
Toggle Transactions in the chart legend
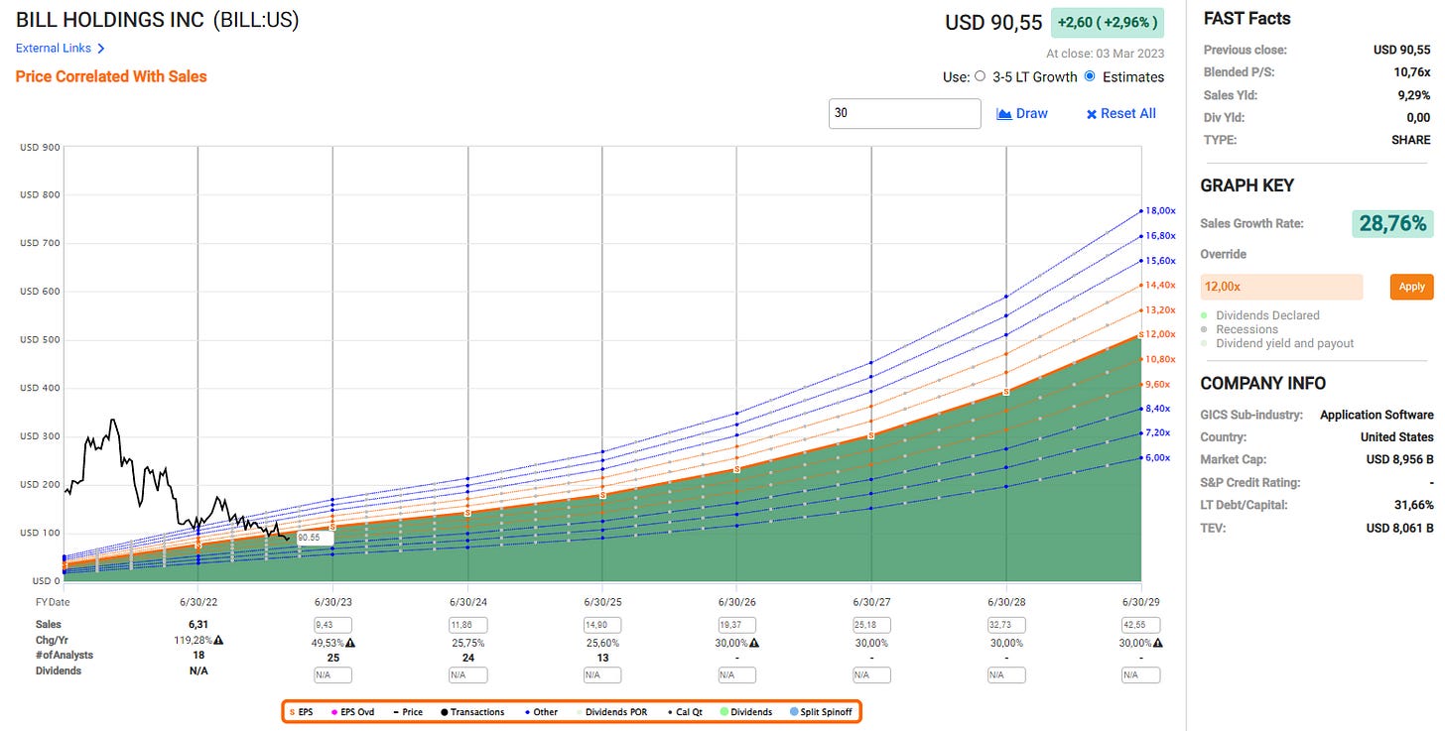pos(471,712)
